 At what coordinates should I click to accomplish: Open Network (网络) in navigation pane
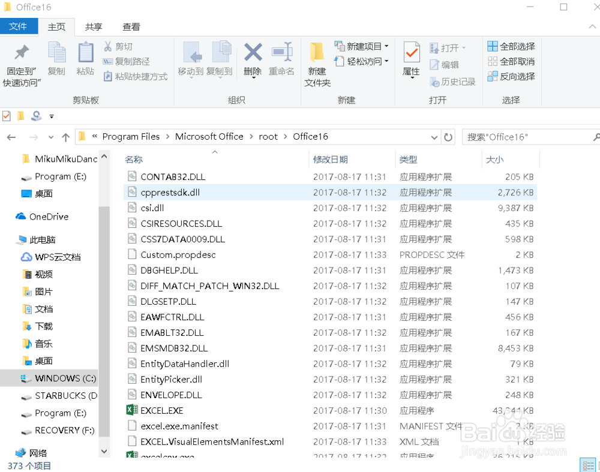click(x=31, y=453)
